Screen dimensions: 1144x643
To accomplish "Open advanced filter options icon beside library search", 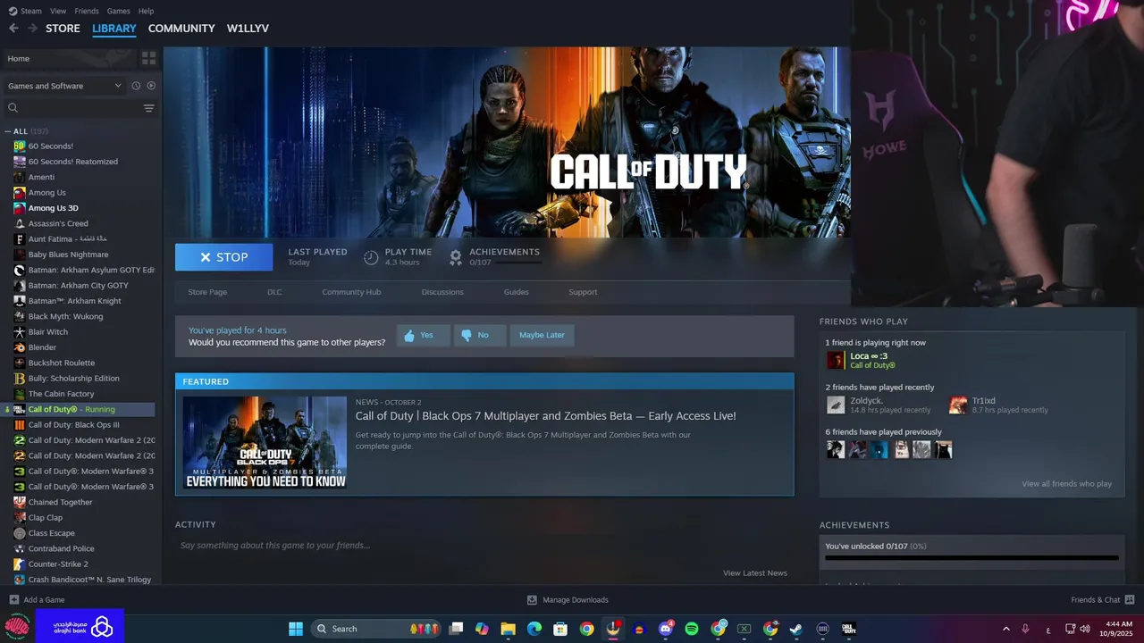I will click(x=148, y=108).
